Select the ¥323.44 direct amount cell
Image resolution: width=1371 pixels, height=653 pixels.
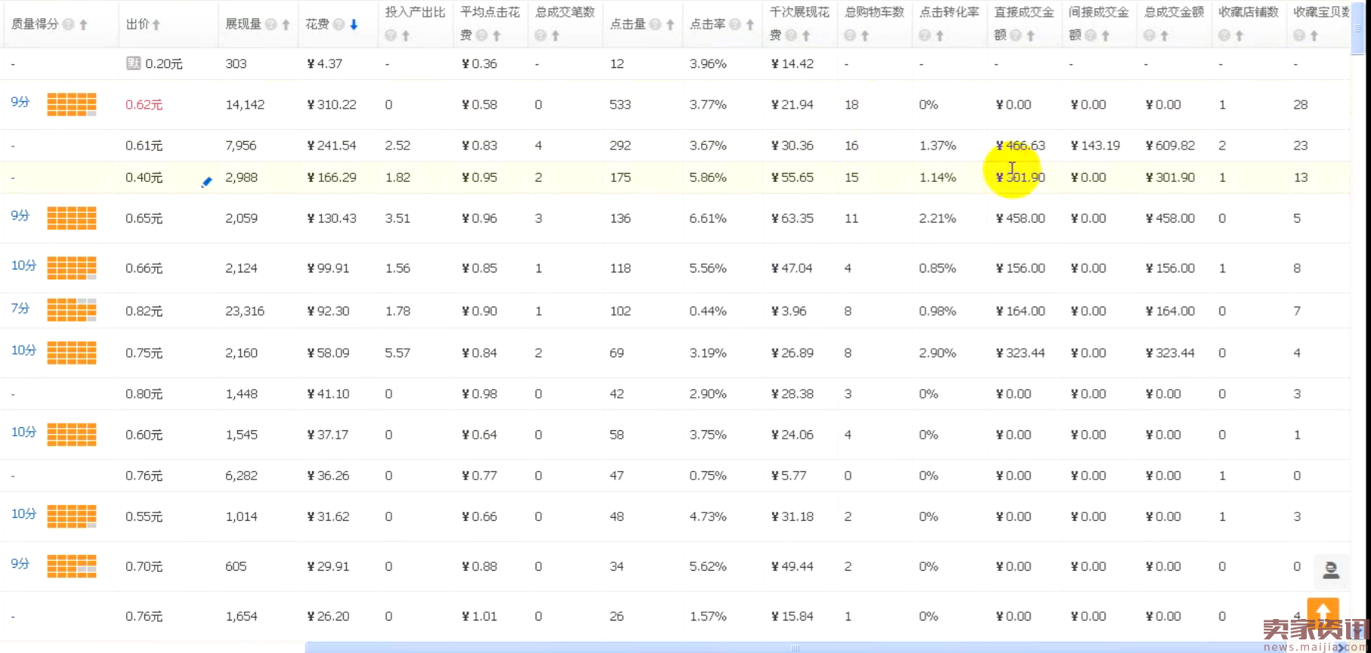(x=1021, y=353)
